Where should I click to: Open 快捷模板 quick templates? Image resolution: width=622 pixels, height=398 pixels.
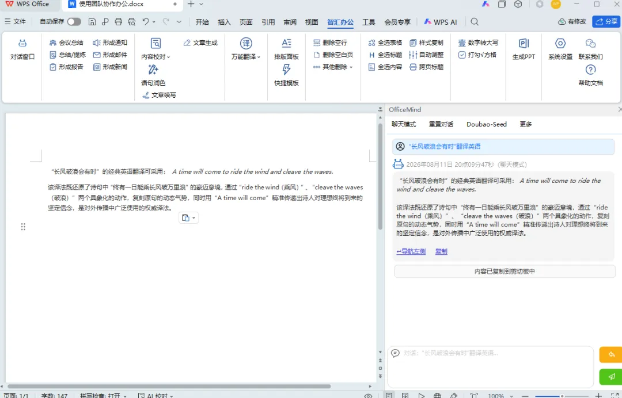tap(286, 75)
